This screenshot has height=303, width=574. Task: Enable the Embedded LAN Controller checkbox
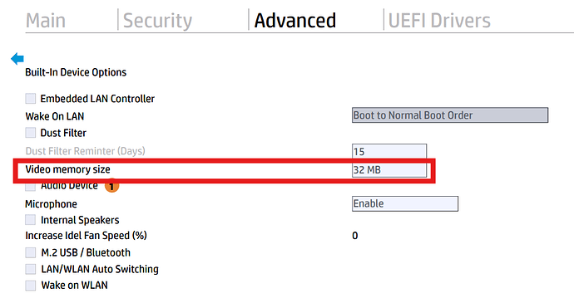(x=31, y=98)
